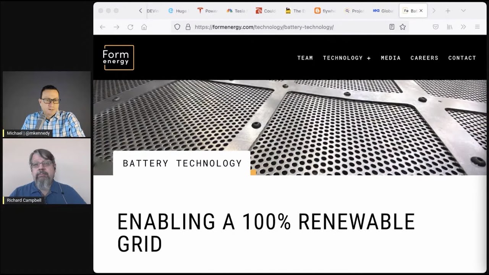This screenshot has width=489, height=275.
Task: Expand the toolbar overflow chevrons
Action: click(x=463, y=27)
